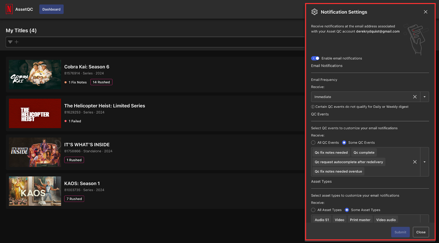This screenshot has width=439, height=243.
Task: Submit the notification settings
Action: (x=400, y=232)
